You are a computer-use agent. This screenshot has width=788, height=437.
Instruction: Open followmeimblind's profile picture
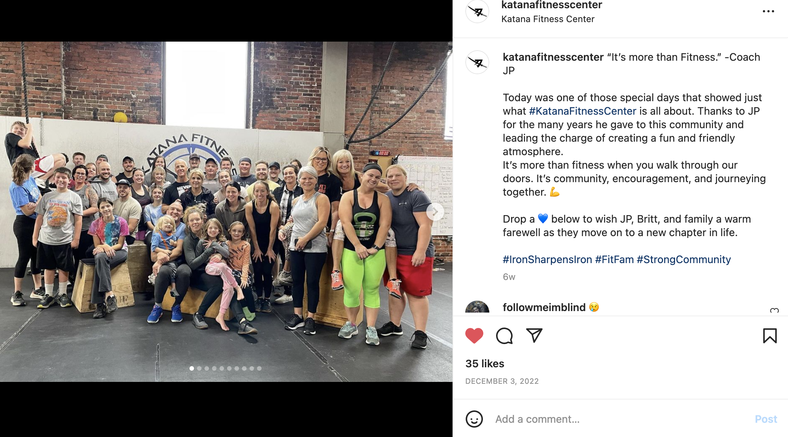477,307
